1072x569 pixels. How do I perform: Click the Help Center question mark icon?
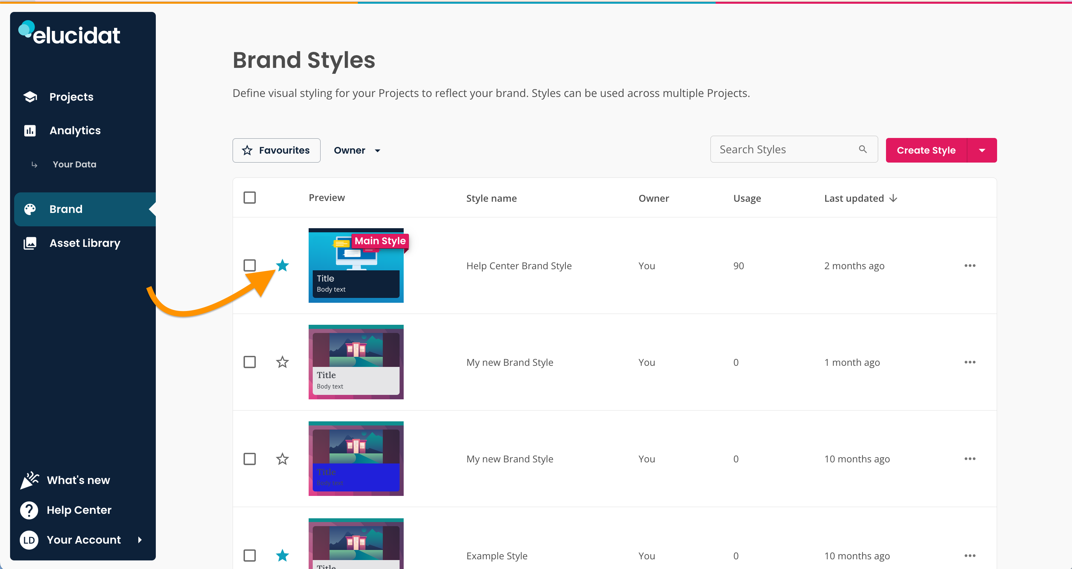(x=29, y=510)
